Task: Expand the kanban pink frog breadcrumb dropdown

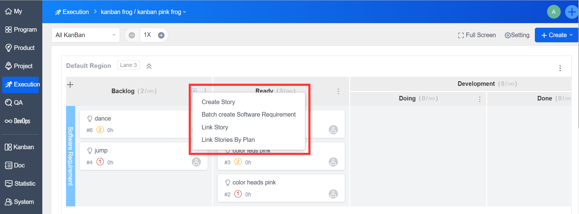Action: click(x=184, y=12)
